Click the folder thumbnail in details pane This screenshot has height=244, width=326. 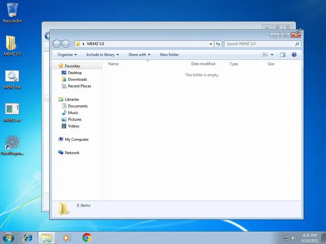tap(63, 209)
